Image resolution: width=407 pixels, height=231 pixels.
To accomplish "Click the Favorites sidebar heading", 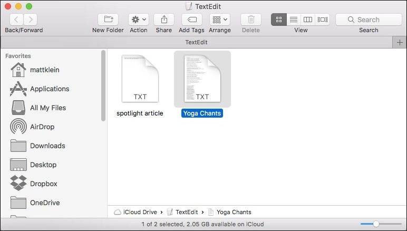I will (18, 56).
